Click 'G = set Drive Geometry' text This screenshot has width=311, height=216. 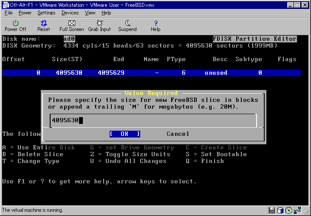[132, 148]
